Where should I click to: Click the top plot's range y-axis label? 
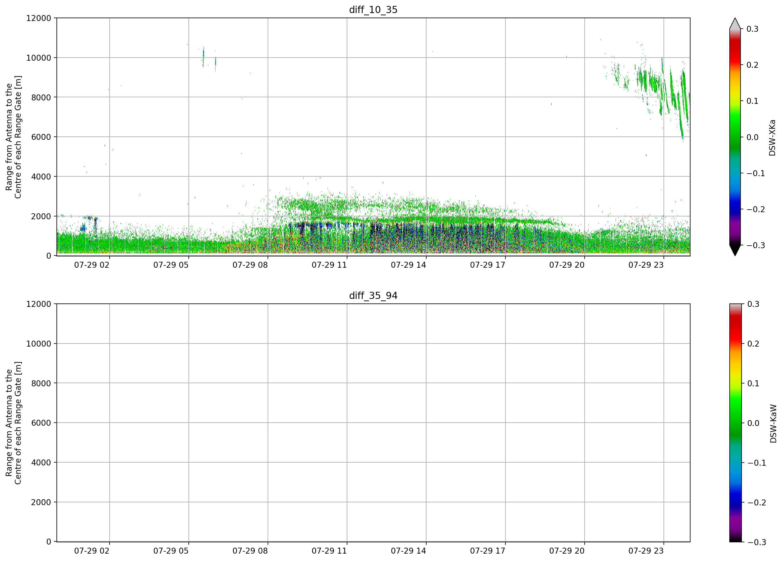click(x=13, y=137)
